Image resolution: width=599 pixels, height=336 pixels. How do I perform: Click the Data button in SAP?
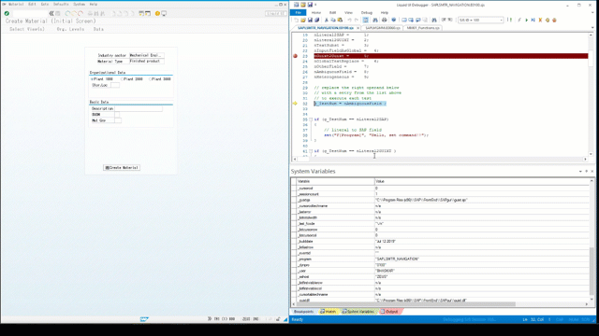pos(98,29)
